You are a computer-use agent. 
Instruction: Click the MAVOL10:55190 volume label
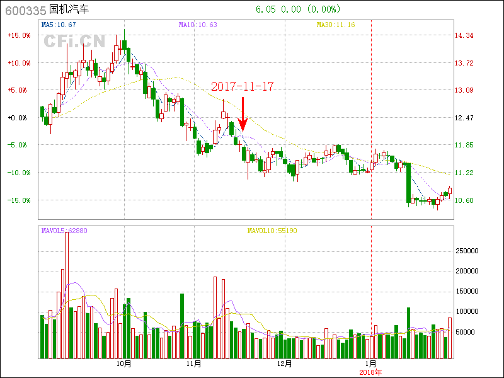coord(272,231)
